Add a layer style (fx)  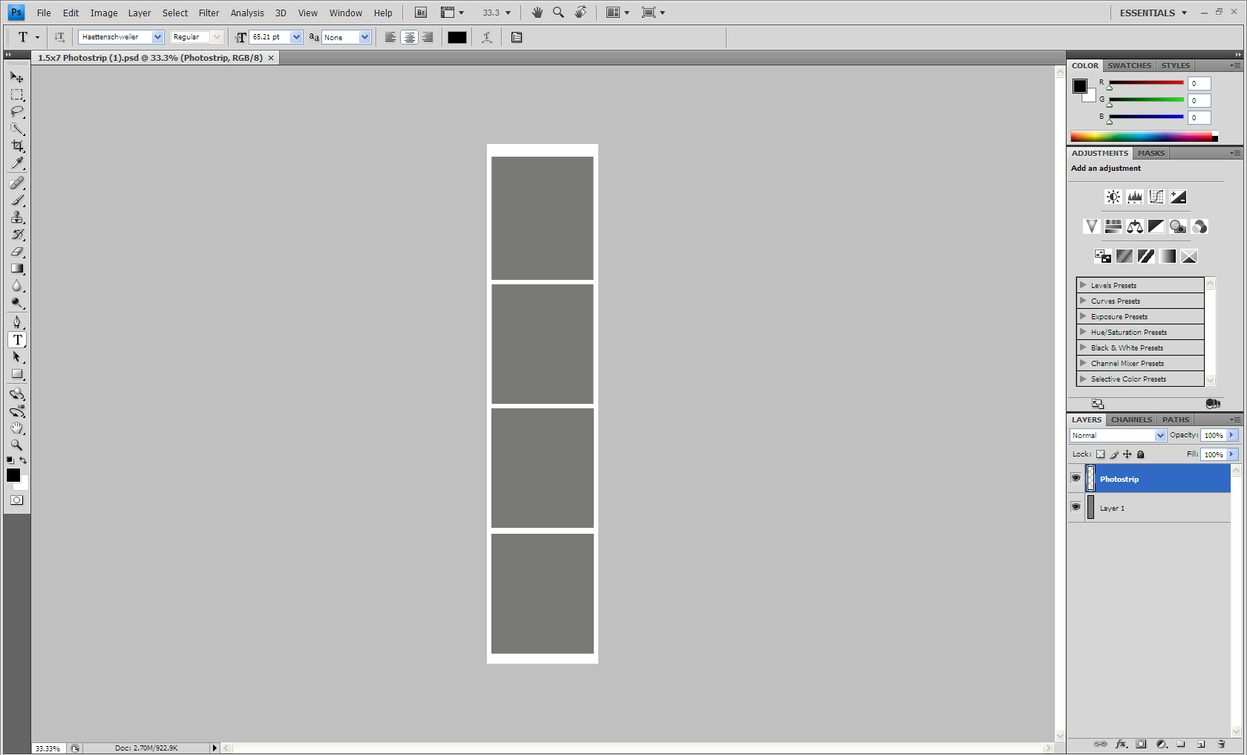[x=1121, y=744]
